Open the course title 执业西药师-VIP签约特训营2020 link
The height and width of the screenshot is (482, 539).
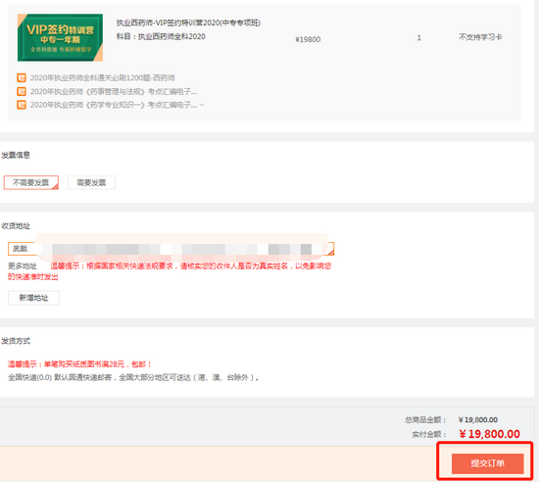[188, 23]
